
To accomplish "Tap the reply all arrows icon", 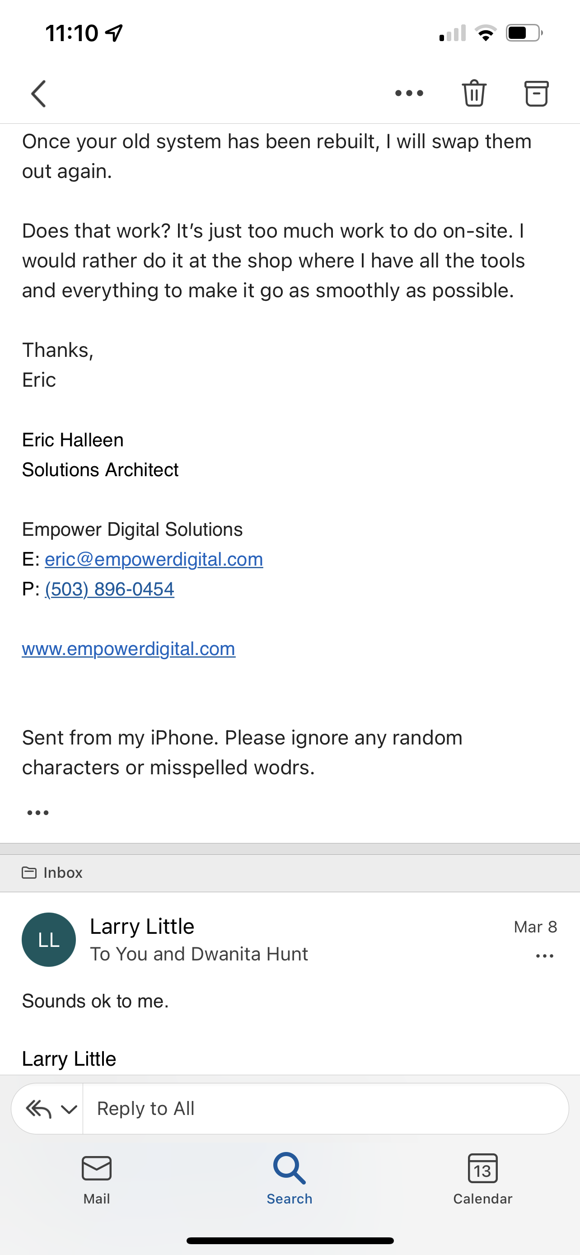I will 38,1110.
